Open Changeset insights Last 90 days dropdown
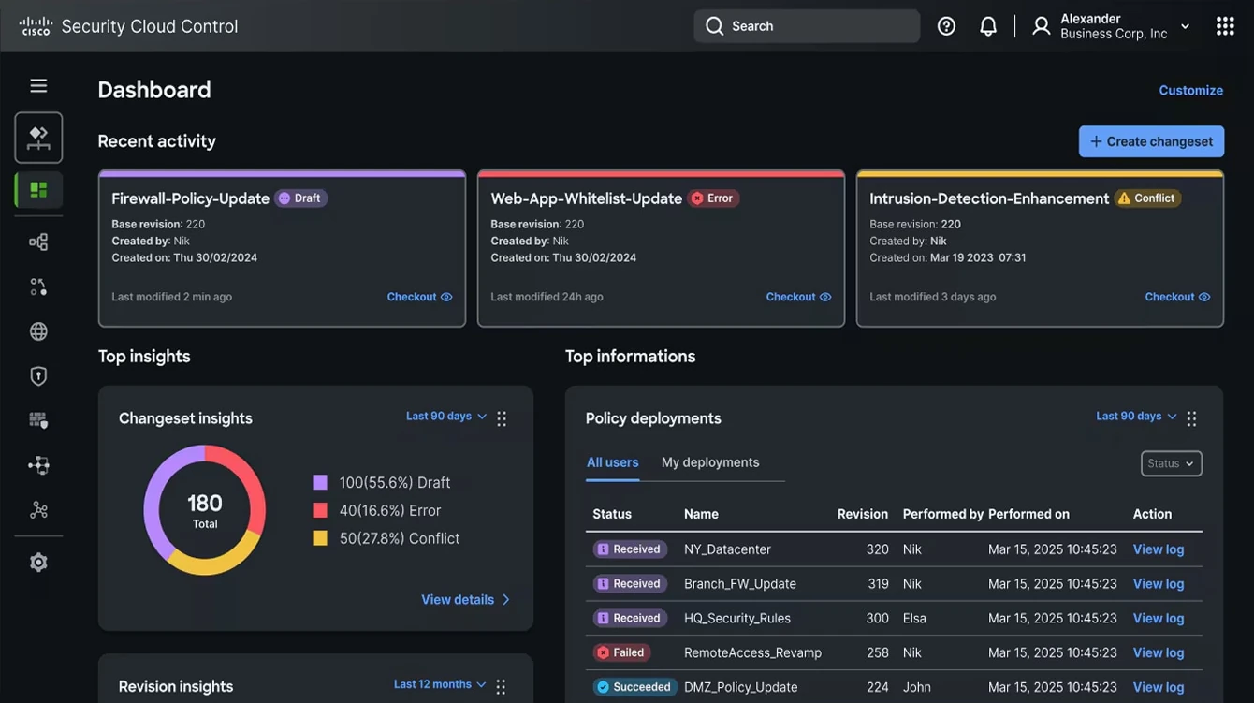The width and height of the screenshot is (1254, 703). (x=446, y=417)
